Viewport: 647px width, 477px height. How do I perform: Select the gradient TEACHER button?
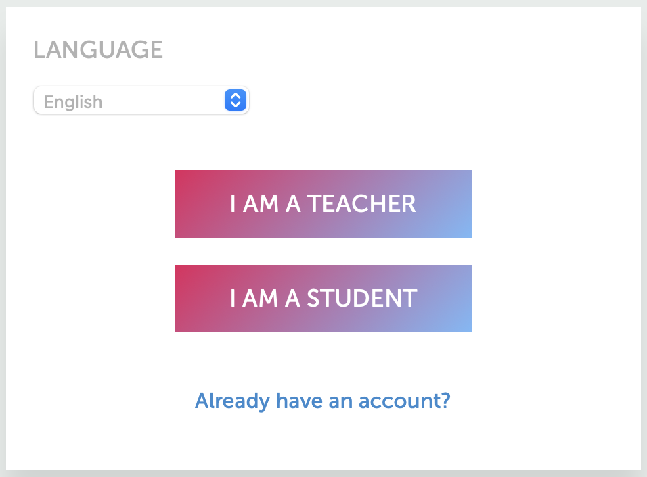coord(323,204)
